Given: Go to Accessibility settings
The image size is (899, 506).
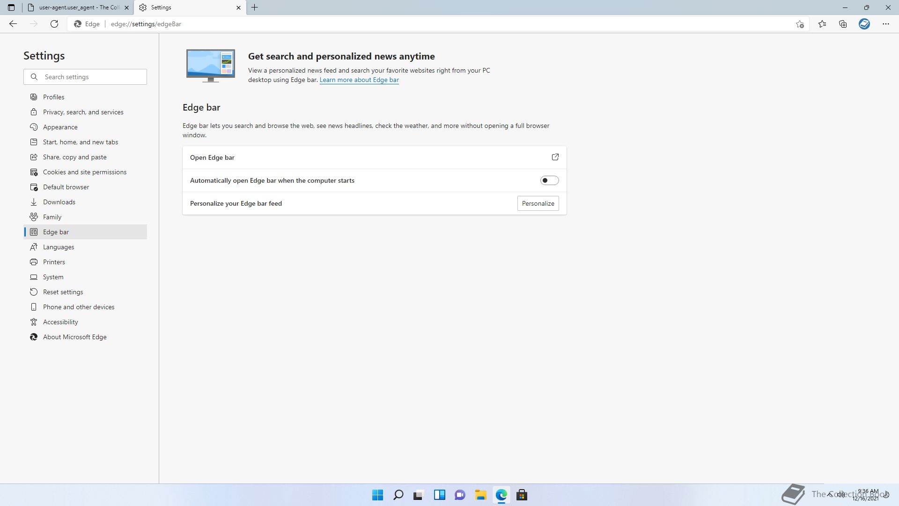Looking at the screenshot, I should [x=85, y=322].
